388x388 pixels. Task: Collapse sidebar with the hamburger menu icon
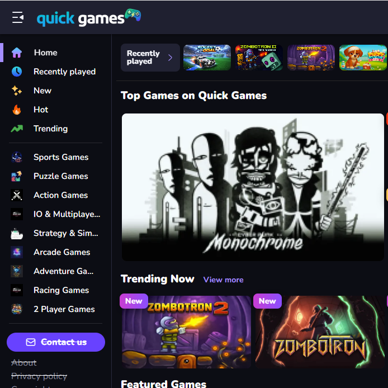tap(18, 17)
